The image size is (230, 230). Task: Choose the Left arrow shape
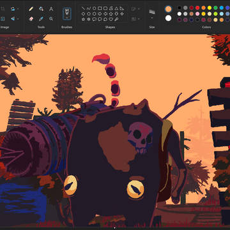[x=105, y=14]
